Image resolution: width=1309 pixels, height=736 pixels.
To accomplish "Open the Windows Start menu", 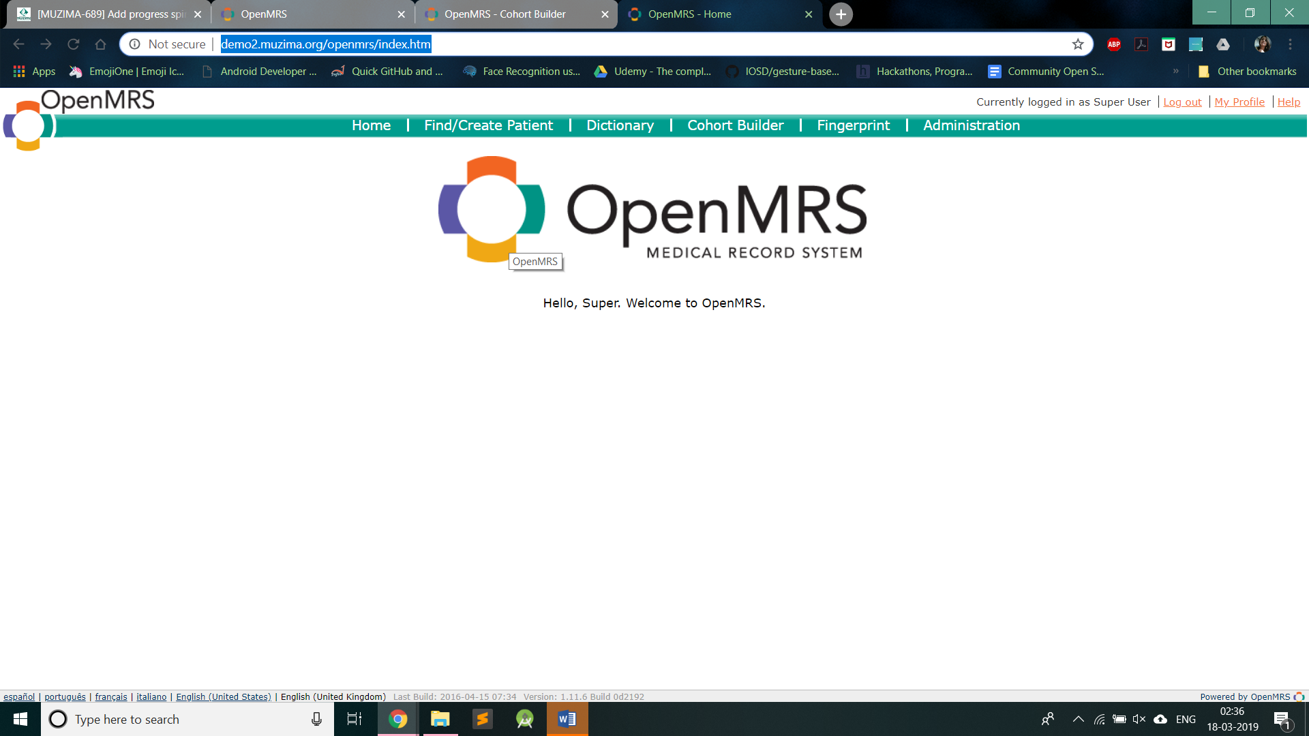I will pos(20,719).
